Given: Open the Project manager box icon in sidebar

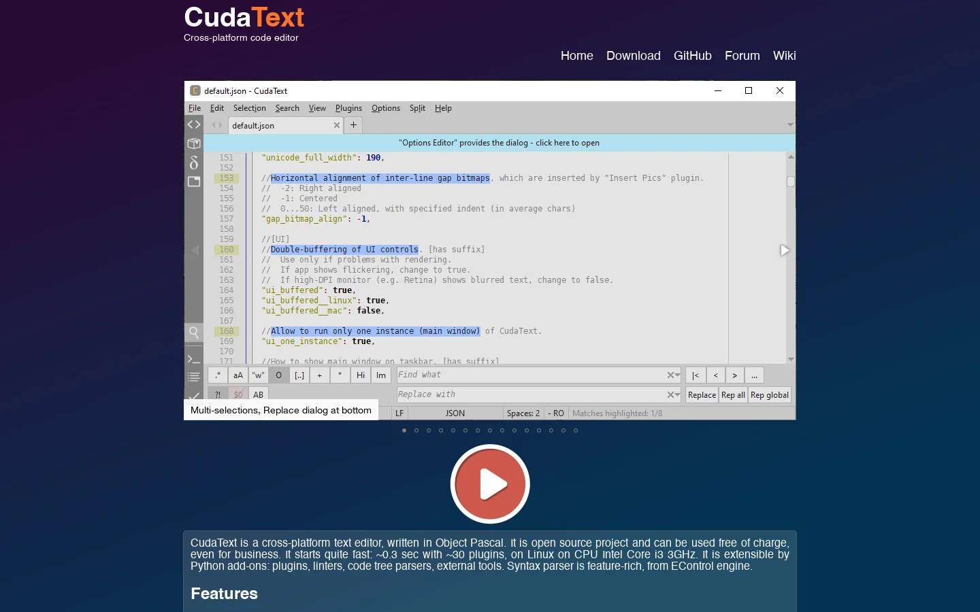Looking at the screenshot, I should pyautogui.click(x=194, y=143).
